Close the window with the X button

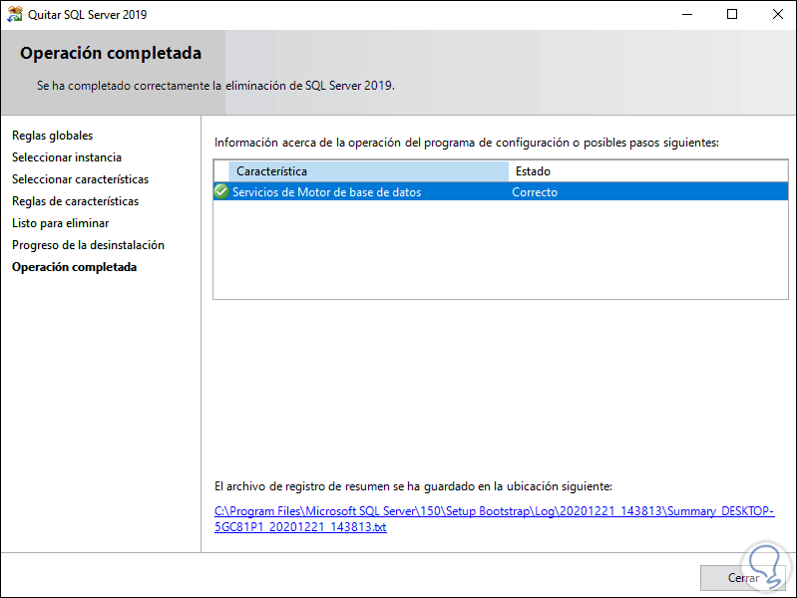coord(777,14)
